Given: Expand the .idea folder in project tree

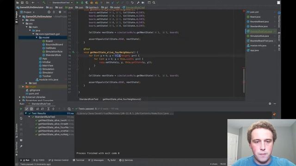Looking at the screenshot, I should point(24,20).
